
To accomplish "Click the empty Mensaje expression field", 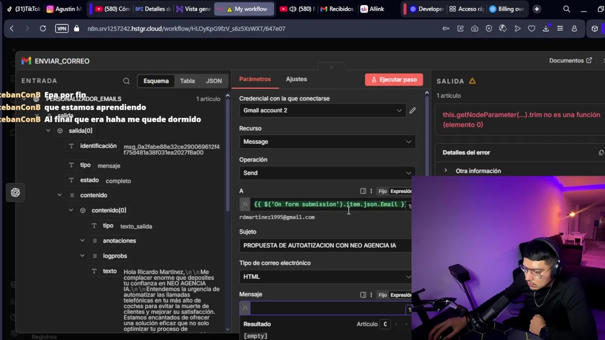I will pyautogui.click(x=329, y=308).
